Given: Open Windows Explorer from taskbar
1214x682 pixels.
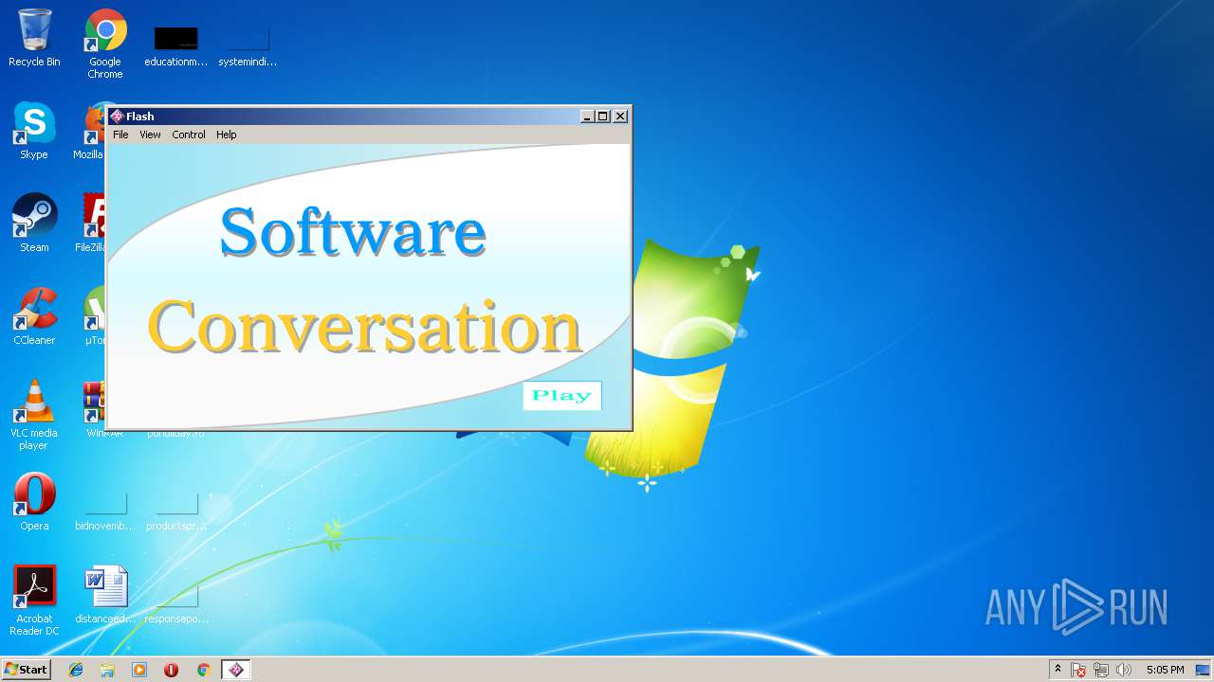Looking at the screenshot, I should pos(107,670).
